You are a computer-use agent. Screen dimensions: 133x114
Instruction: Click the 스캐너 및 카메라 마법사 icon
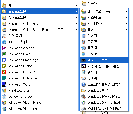coord(83,109)
